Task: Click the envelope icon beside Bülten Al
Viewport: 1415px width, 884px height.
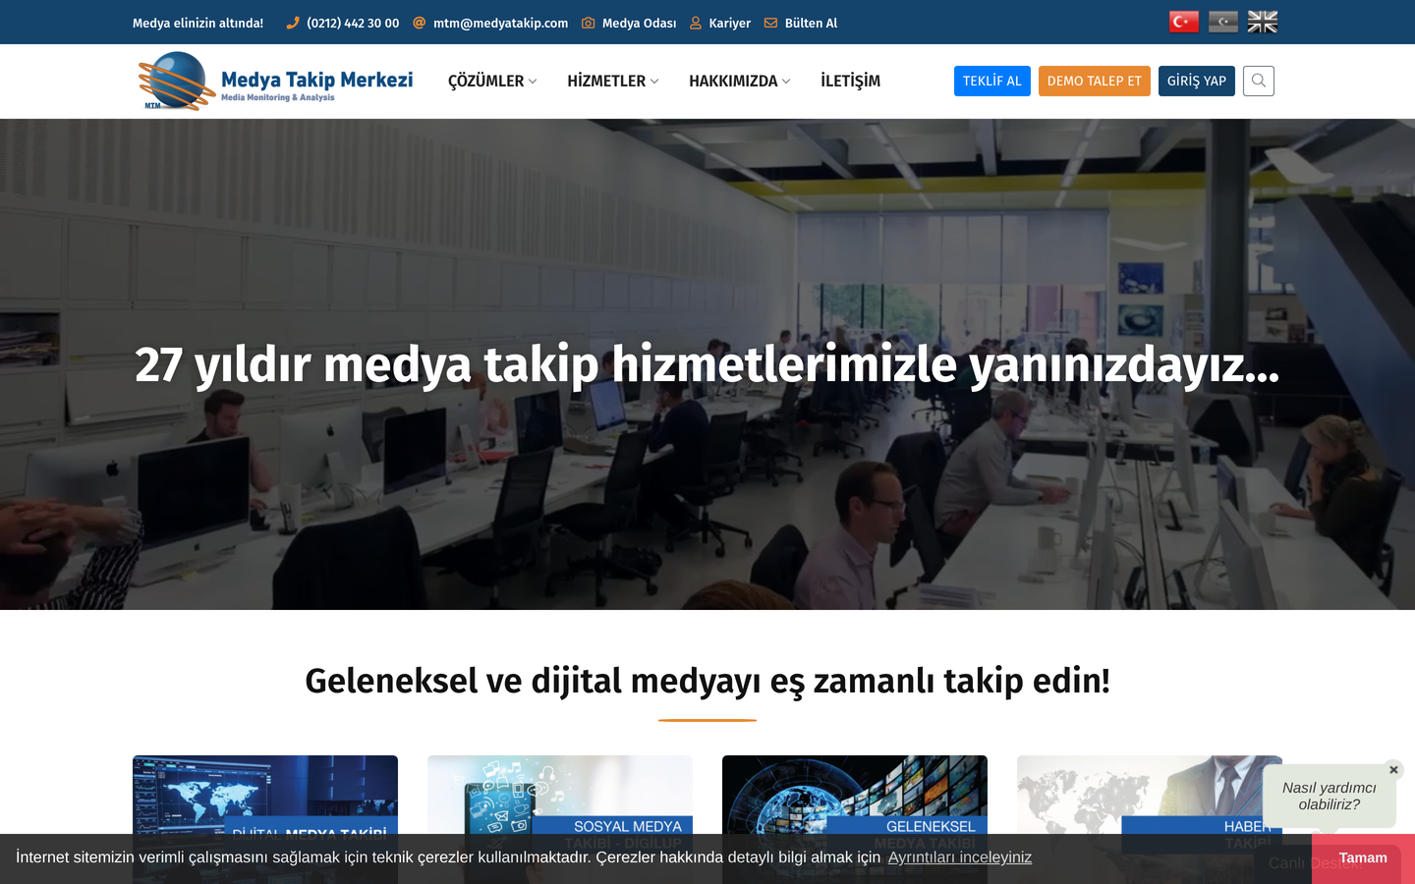Action: click(770, 23)
